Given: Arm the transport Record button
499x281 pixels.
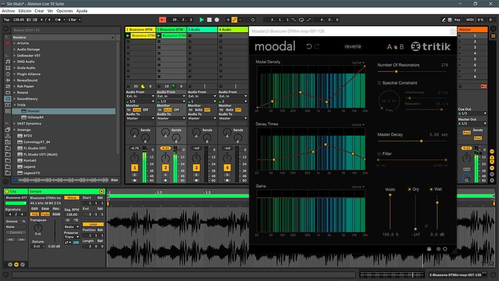Looking at the screenshot, I should coord(217,20).
